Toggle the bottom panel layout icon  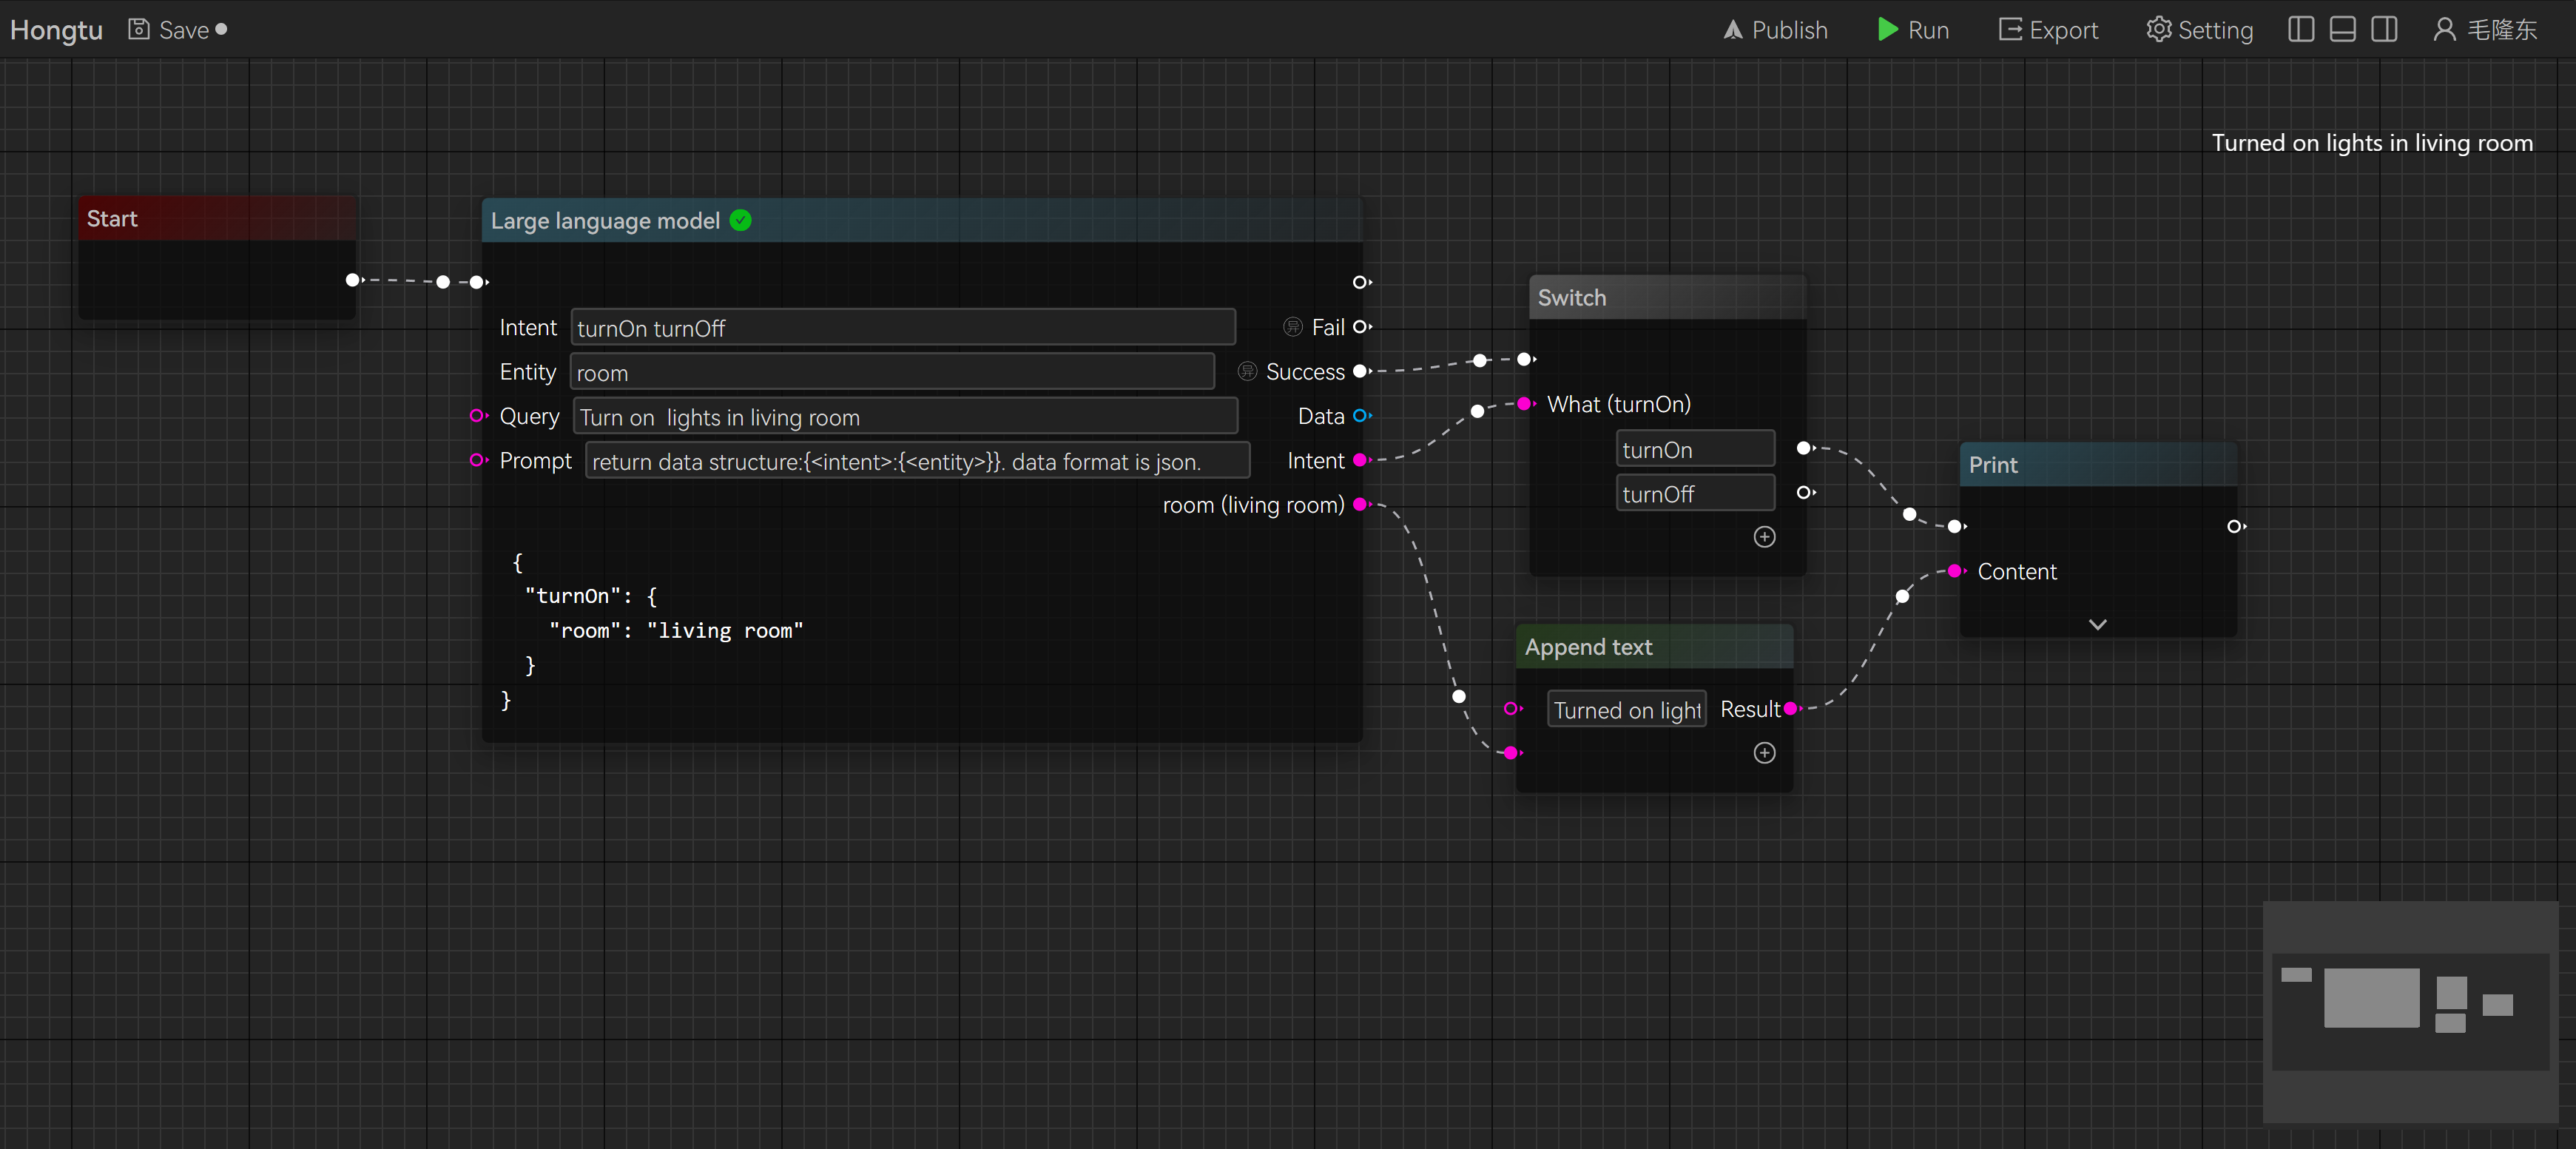[x=2342, y=29]
